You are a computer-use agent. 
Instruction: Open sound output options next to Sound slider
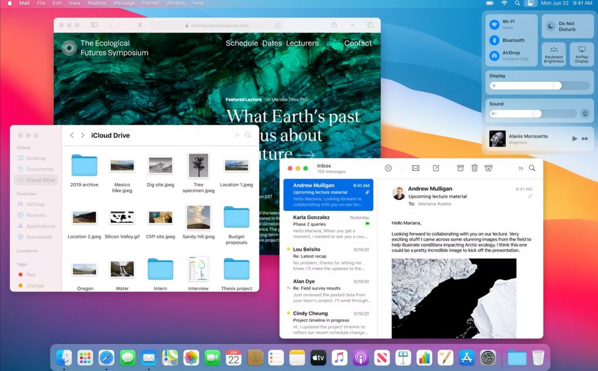pos(585,114)
